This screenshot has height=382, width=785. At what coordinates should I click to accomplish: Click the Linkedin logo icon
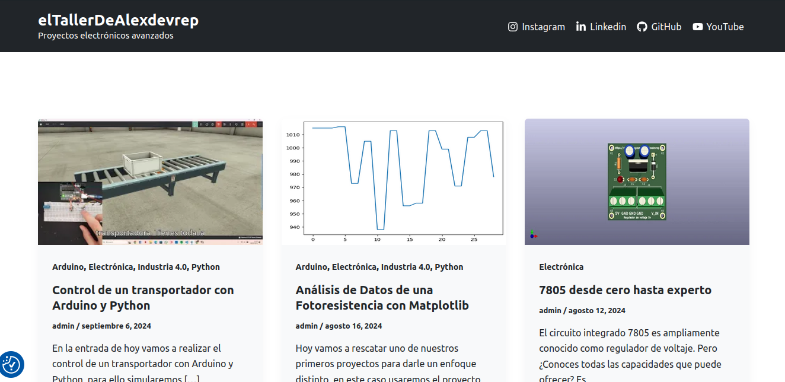(581, 27)
